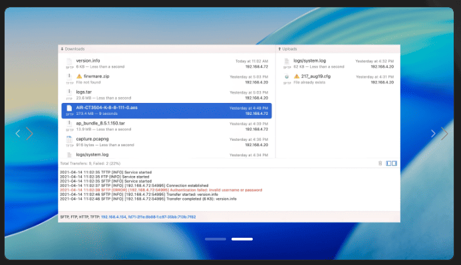Click the file icon left of firmware.zip's warning triangle
Screen dimensions: 461x265
69,77
